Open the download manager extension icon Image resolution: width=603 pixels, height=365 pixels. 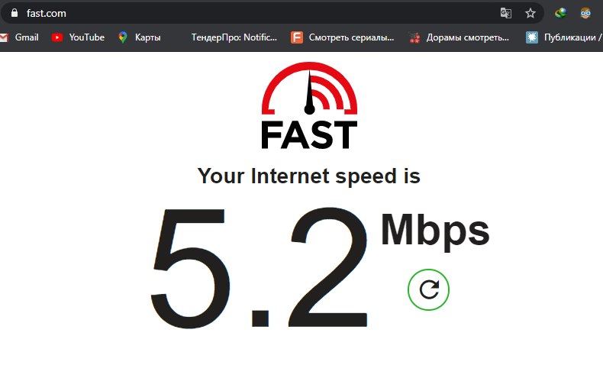[x=561, y=14]
